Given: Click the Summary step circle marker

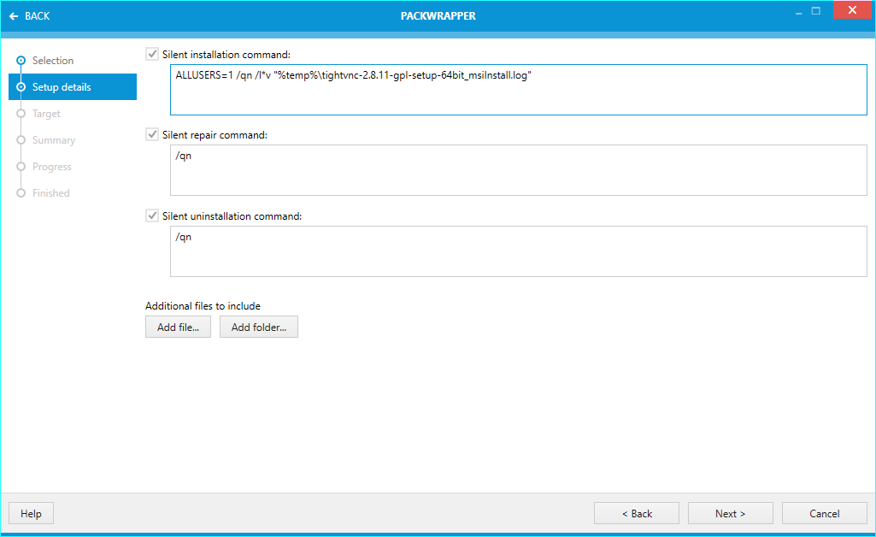Looking at the screenshot, I should coord(21,140).
